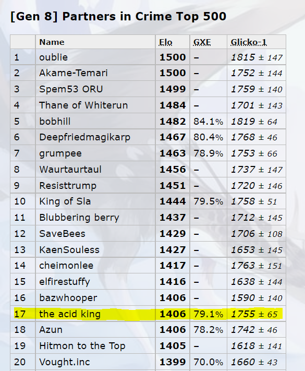Click Deepfriedmagikarp's Elo value 1467
Screen dimensions: 305x371
pos(173,137)
